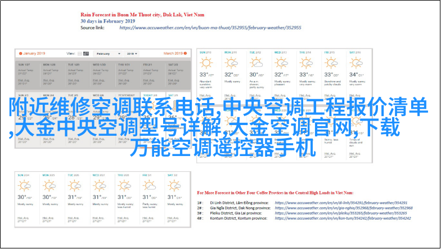
Task: Click the SUN 2/3 day header
Action: [x=23, y=95]
